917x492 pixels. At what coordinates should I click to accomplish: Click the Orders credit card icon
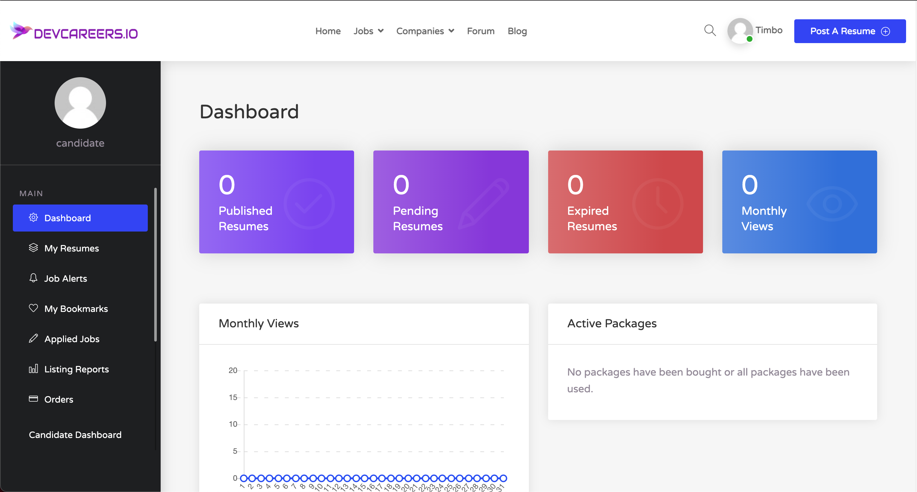[x=33, y=399]
